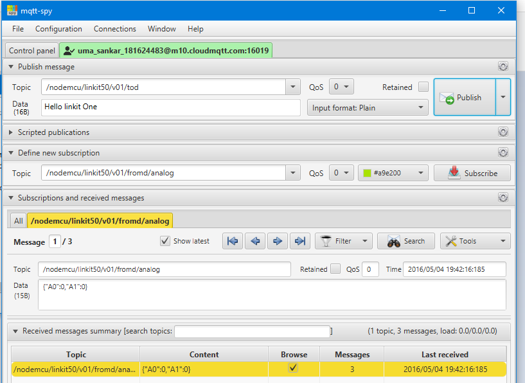
Task: Click the envelope icon on Publish button
Action: [x=447, y=98]
